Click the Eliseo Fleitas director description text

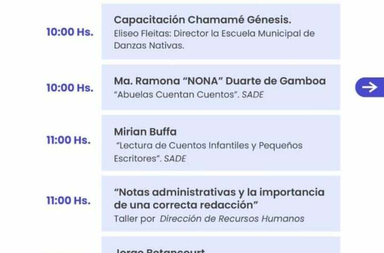(214, 39)
